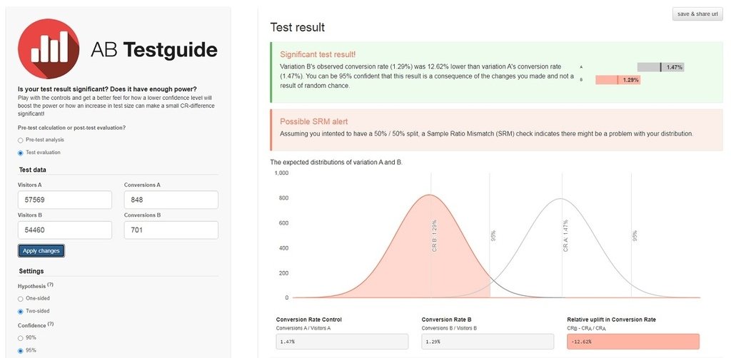Screen dimensions: 731x358
Task: Click the Visitors A input field
Action: 65,200
